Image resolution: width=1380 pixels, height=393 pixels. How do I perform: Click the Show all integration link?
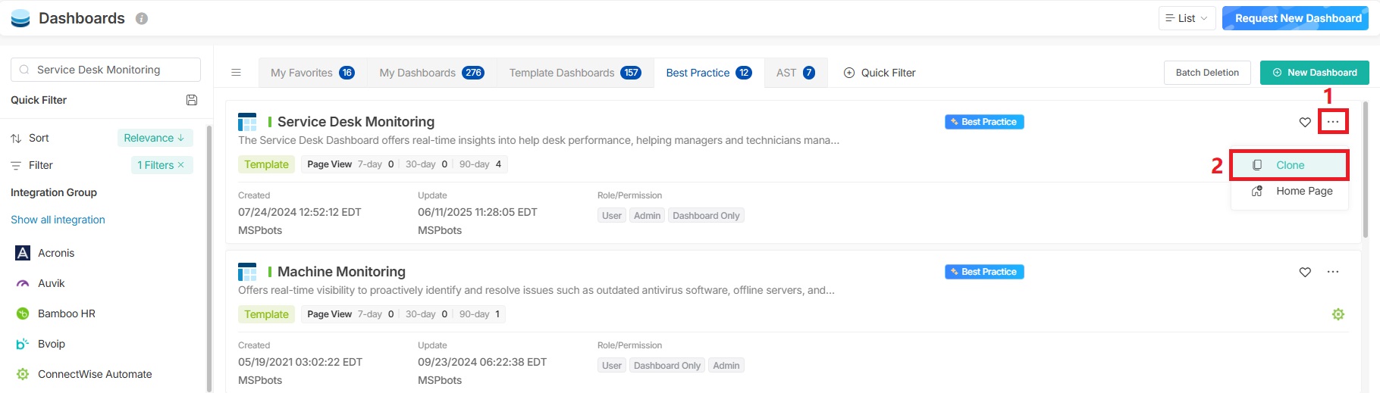pyautogui.click(x=58, y=220)
